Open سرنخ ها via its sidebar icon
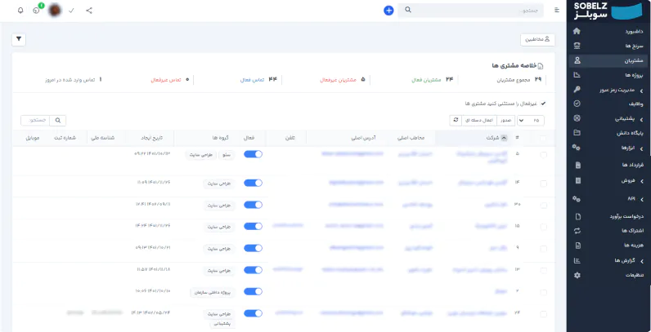Image resolution: width=651 pixels, height=332 pixels. (x=577, y=46)
